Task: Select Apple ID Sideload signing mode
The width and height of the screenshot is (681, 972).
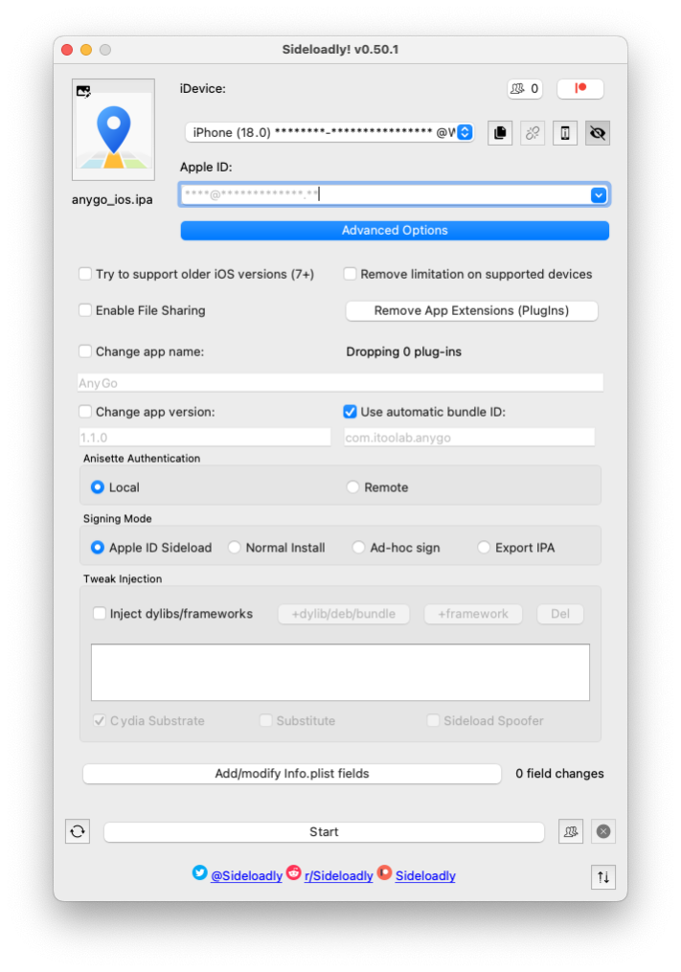Action: pyautogui.click(x=98, y=548)
